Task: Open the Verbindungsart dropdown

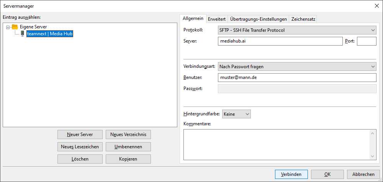Action: (297, 67)
